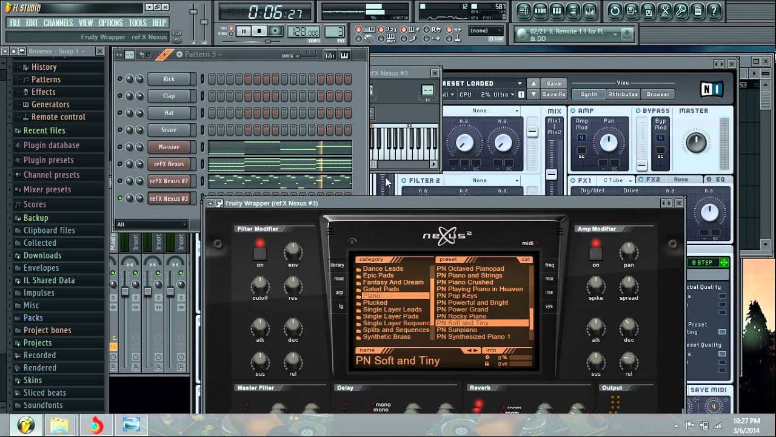Open the snap (none) dropdown
This screenshot has width=776, height=437.
[x=486, y=30]
